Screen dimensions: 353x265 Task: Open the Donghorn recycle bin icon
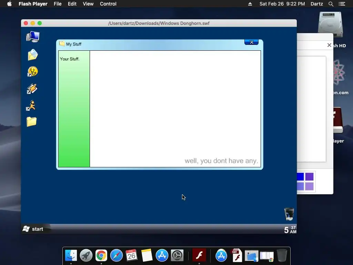point(289,214)
